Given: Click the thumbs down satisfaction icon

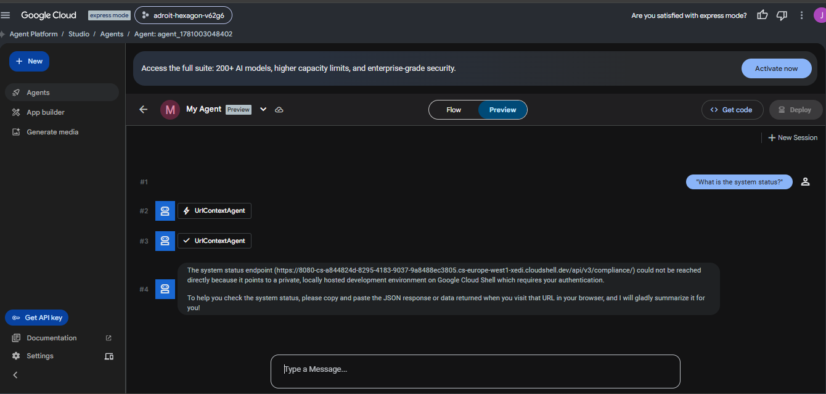Looking at the screenshot, I should tap(782, 15).
